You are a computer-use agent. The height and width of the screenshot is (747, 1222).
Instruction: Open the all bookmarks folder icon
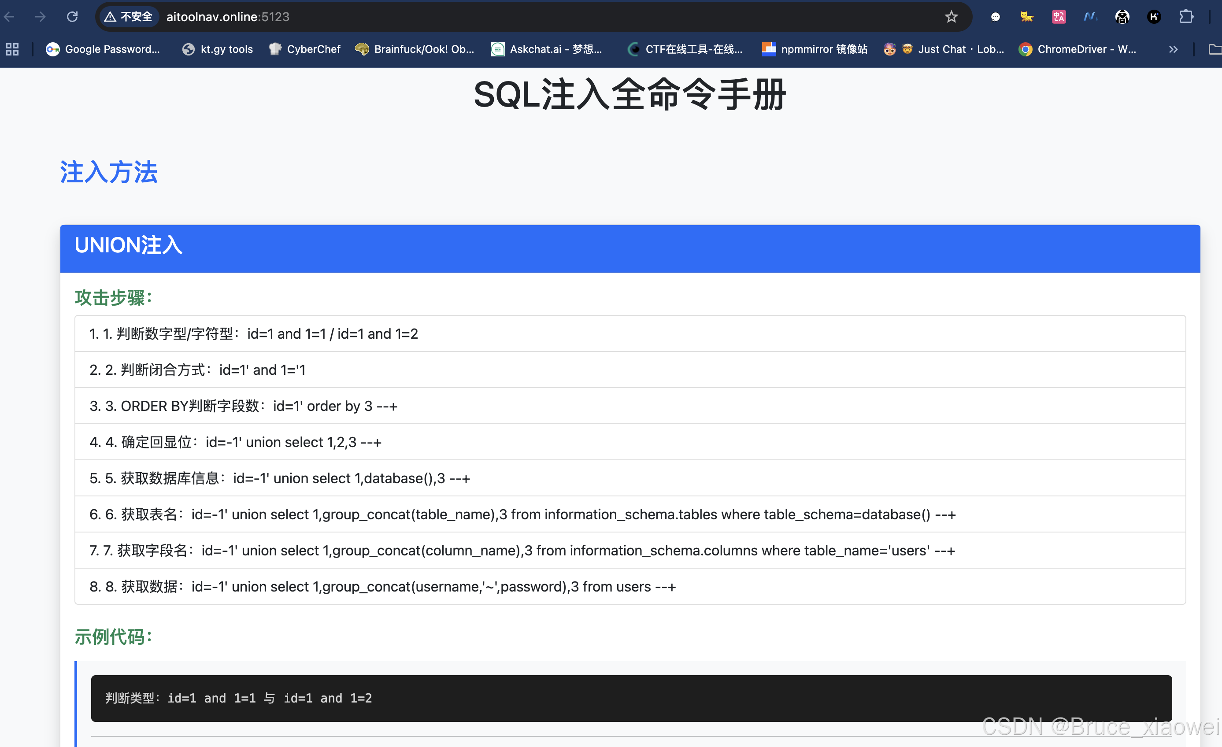click(1214, 49)
